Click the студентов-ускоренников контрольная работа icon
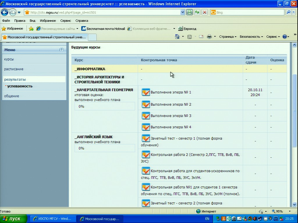This screenshot has height=223, width=298. pos(146,171)
